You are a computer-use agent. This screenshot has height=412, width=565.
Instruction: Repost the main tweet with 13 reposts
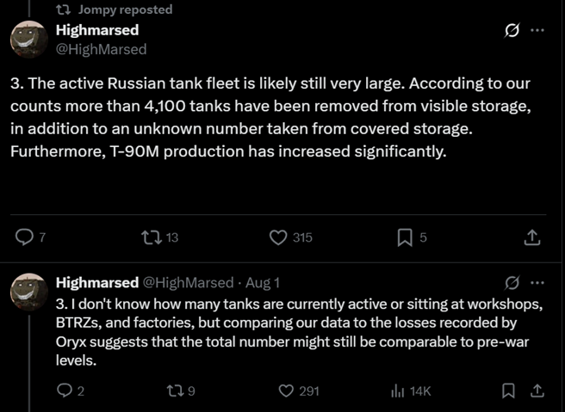pyautogui.click(x=147, y=237)
